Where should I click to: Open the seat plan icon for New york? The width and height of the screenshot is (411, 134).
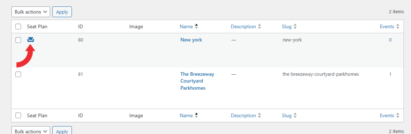(31, 40)
